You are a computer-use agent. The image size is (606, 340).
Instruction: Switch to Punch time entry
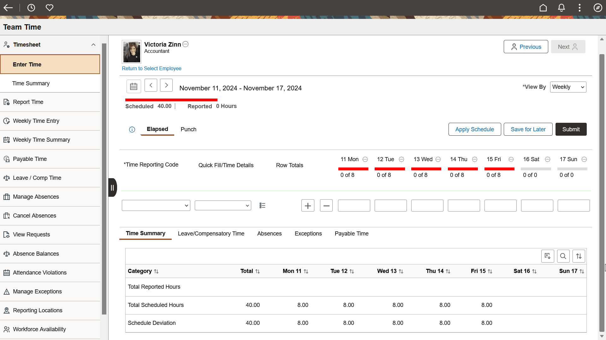coord(188,129)
